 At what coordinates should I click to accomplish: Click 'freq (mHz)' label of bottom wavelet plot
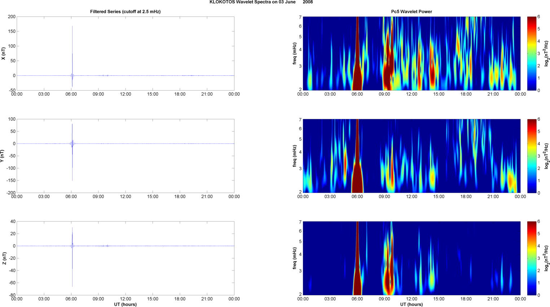point(295,258)
